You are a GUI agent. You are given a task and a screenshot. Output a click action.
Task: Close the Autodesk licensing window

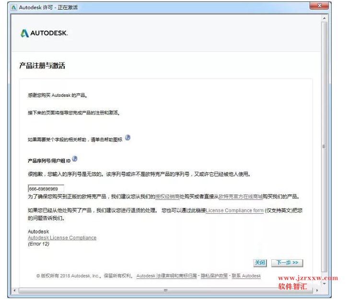tap(319, 6)
